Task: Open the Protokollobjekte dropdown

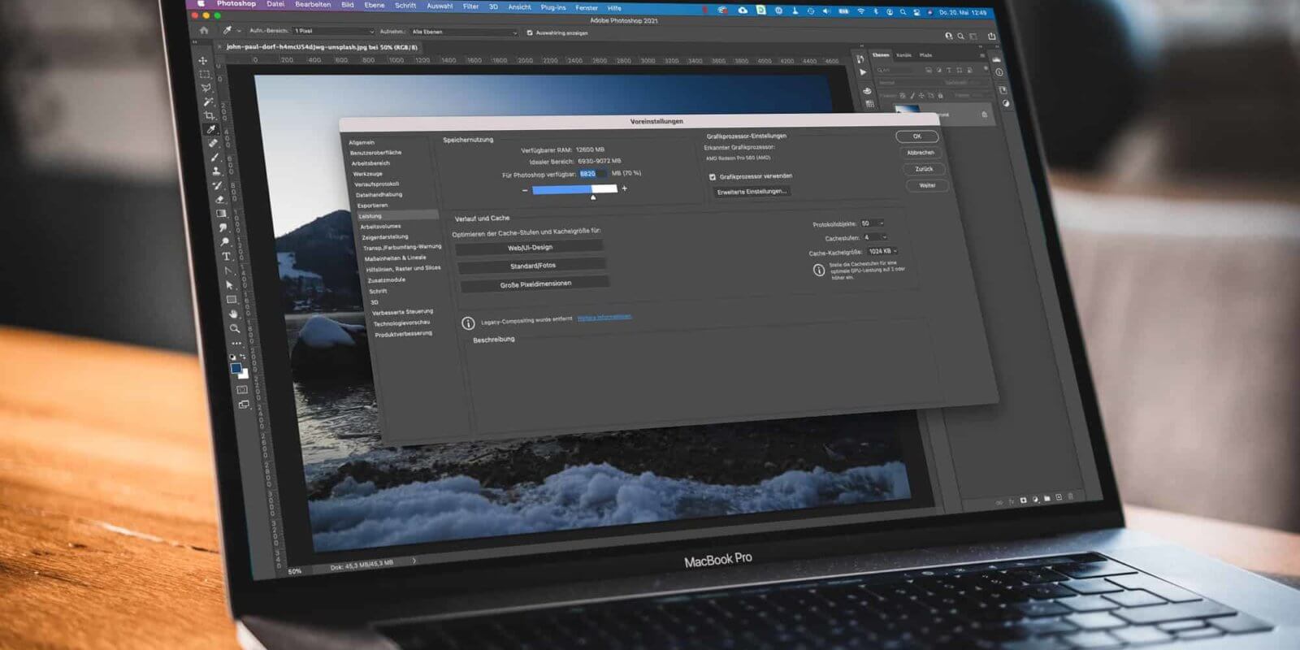Action: click(x=873, y=223)
